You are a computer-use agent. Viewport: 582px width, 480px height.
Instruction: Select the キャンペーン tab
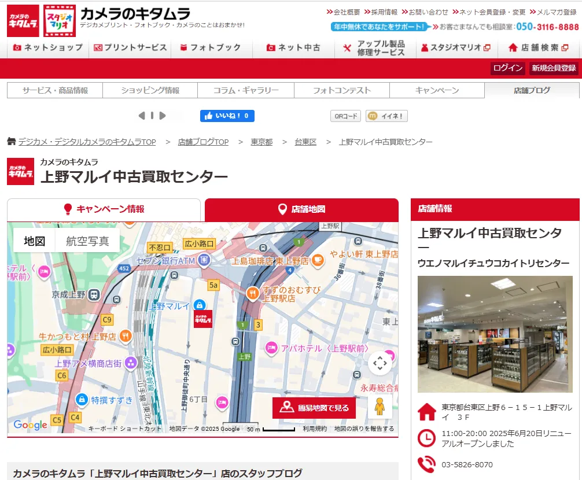pos(437,90)
